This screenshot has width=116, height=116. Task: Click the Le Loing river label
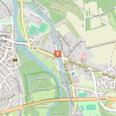click(x=33, y=57)
